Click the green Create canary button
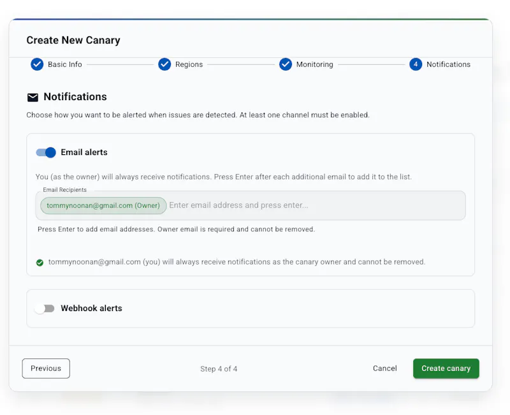This screenshot has width=510, height=415. (x=446, y=368)
